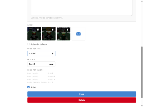This screenshot has width=143, height=107.
Task: Edit the In stock quantity field
Action: click(41, 64)
